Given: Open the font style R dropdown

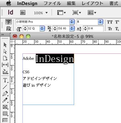Looking at the screenshot, I should click(100, 22).
